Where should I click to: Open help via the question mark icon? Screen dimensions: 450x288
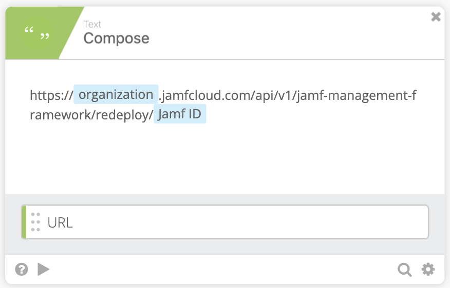tap(22, 270)
